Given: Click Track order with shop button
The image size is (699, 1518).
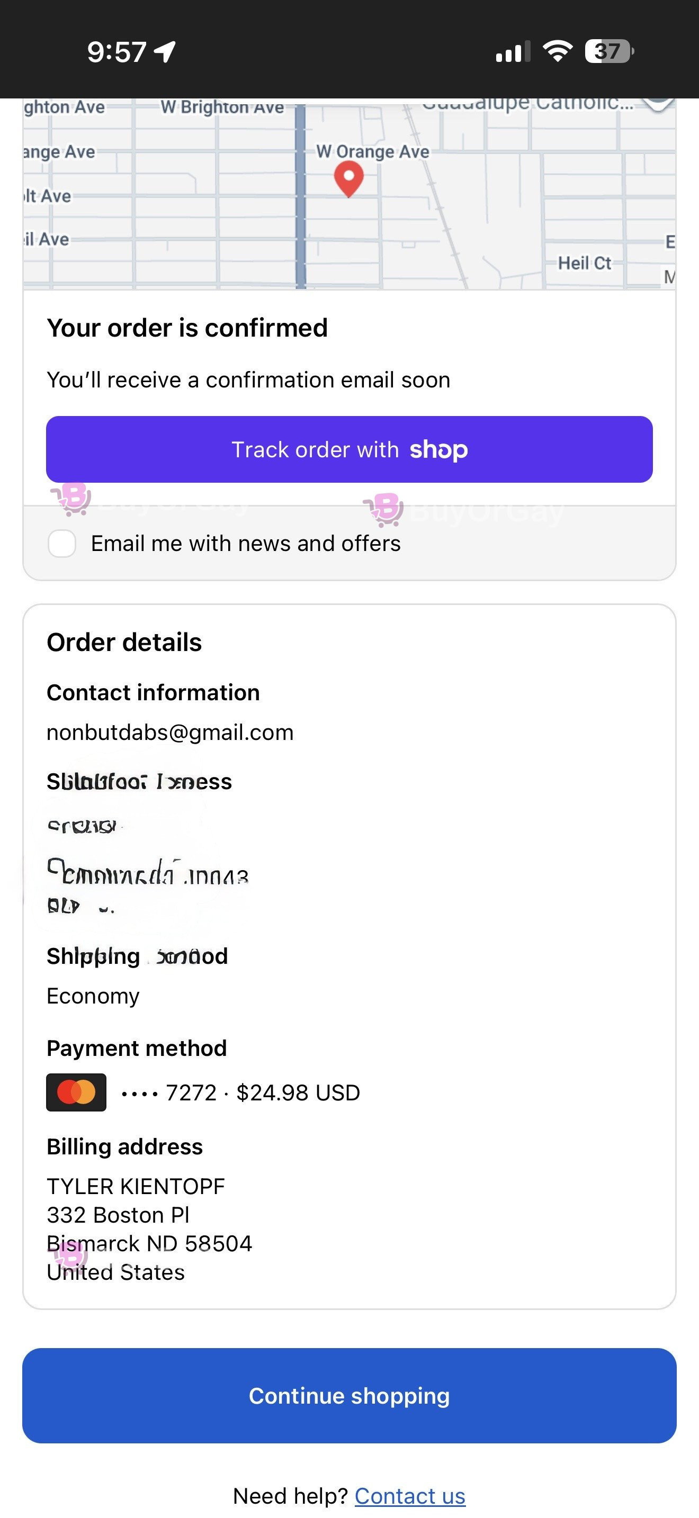Looking at the screenshot, I should pos(349,449).
